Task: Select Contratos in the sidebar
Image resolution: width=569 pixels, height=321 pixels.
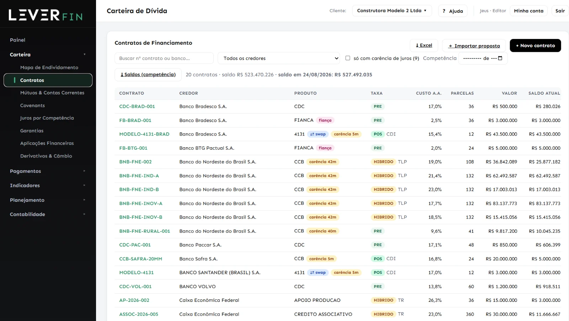Action: pos(48,80)
